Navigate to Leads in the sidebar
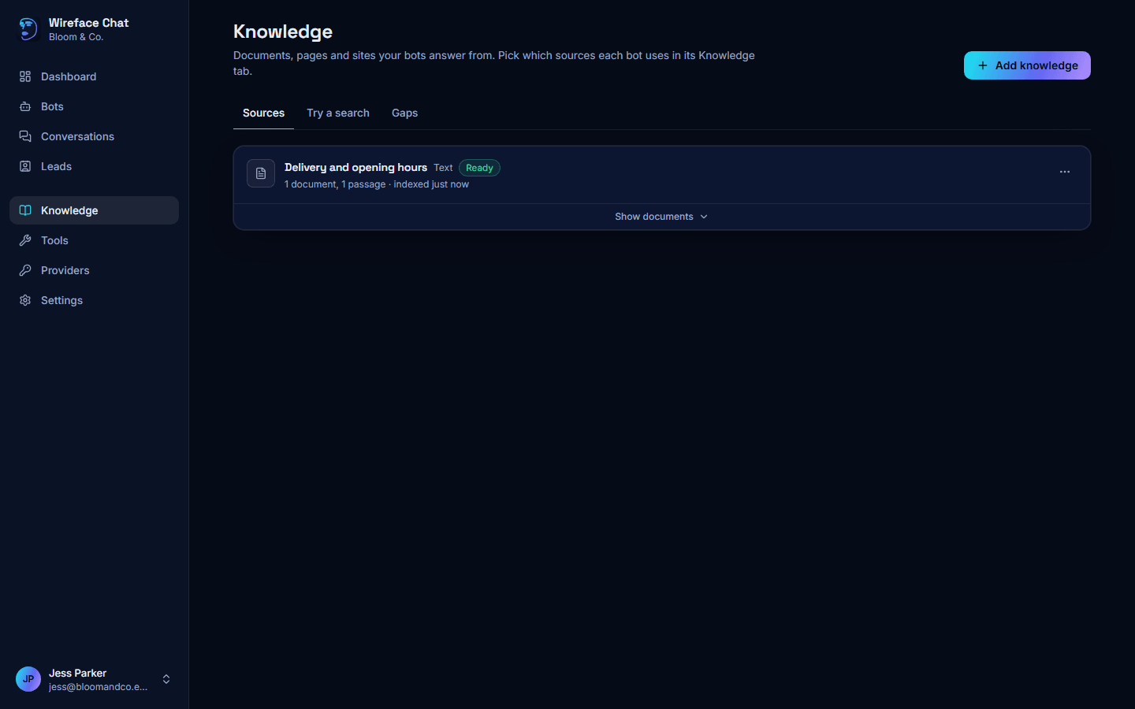Image resolution: width=1135 pixels, height=709 pixels. point(94,166)
